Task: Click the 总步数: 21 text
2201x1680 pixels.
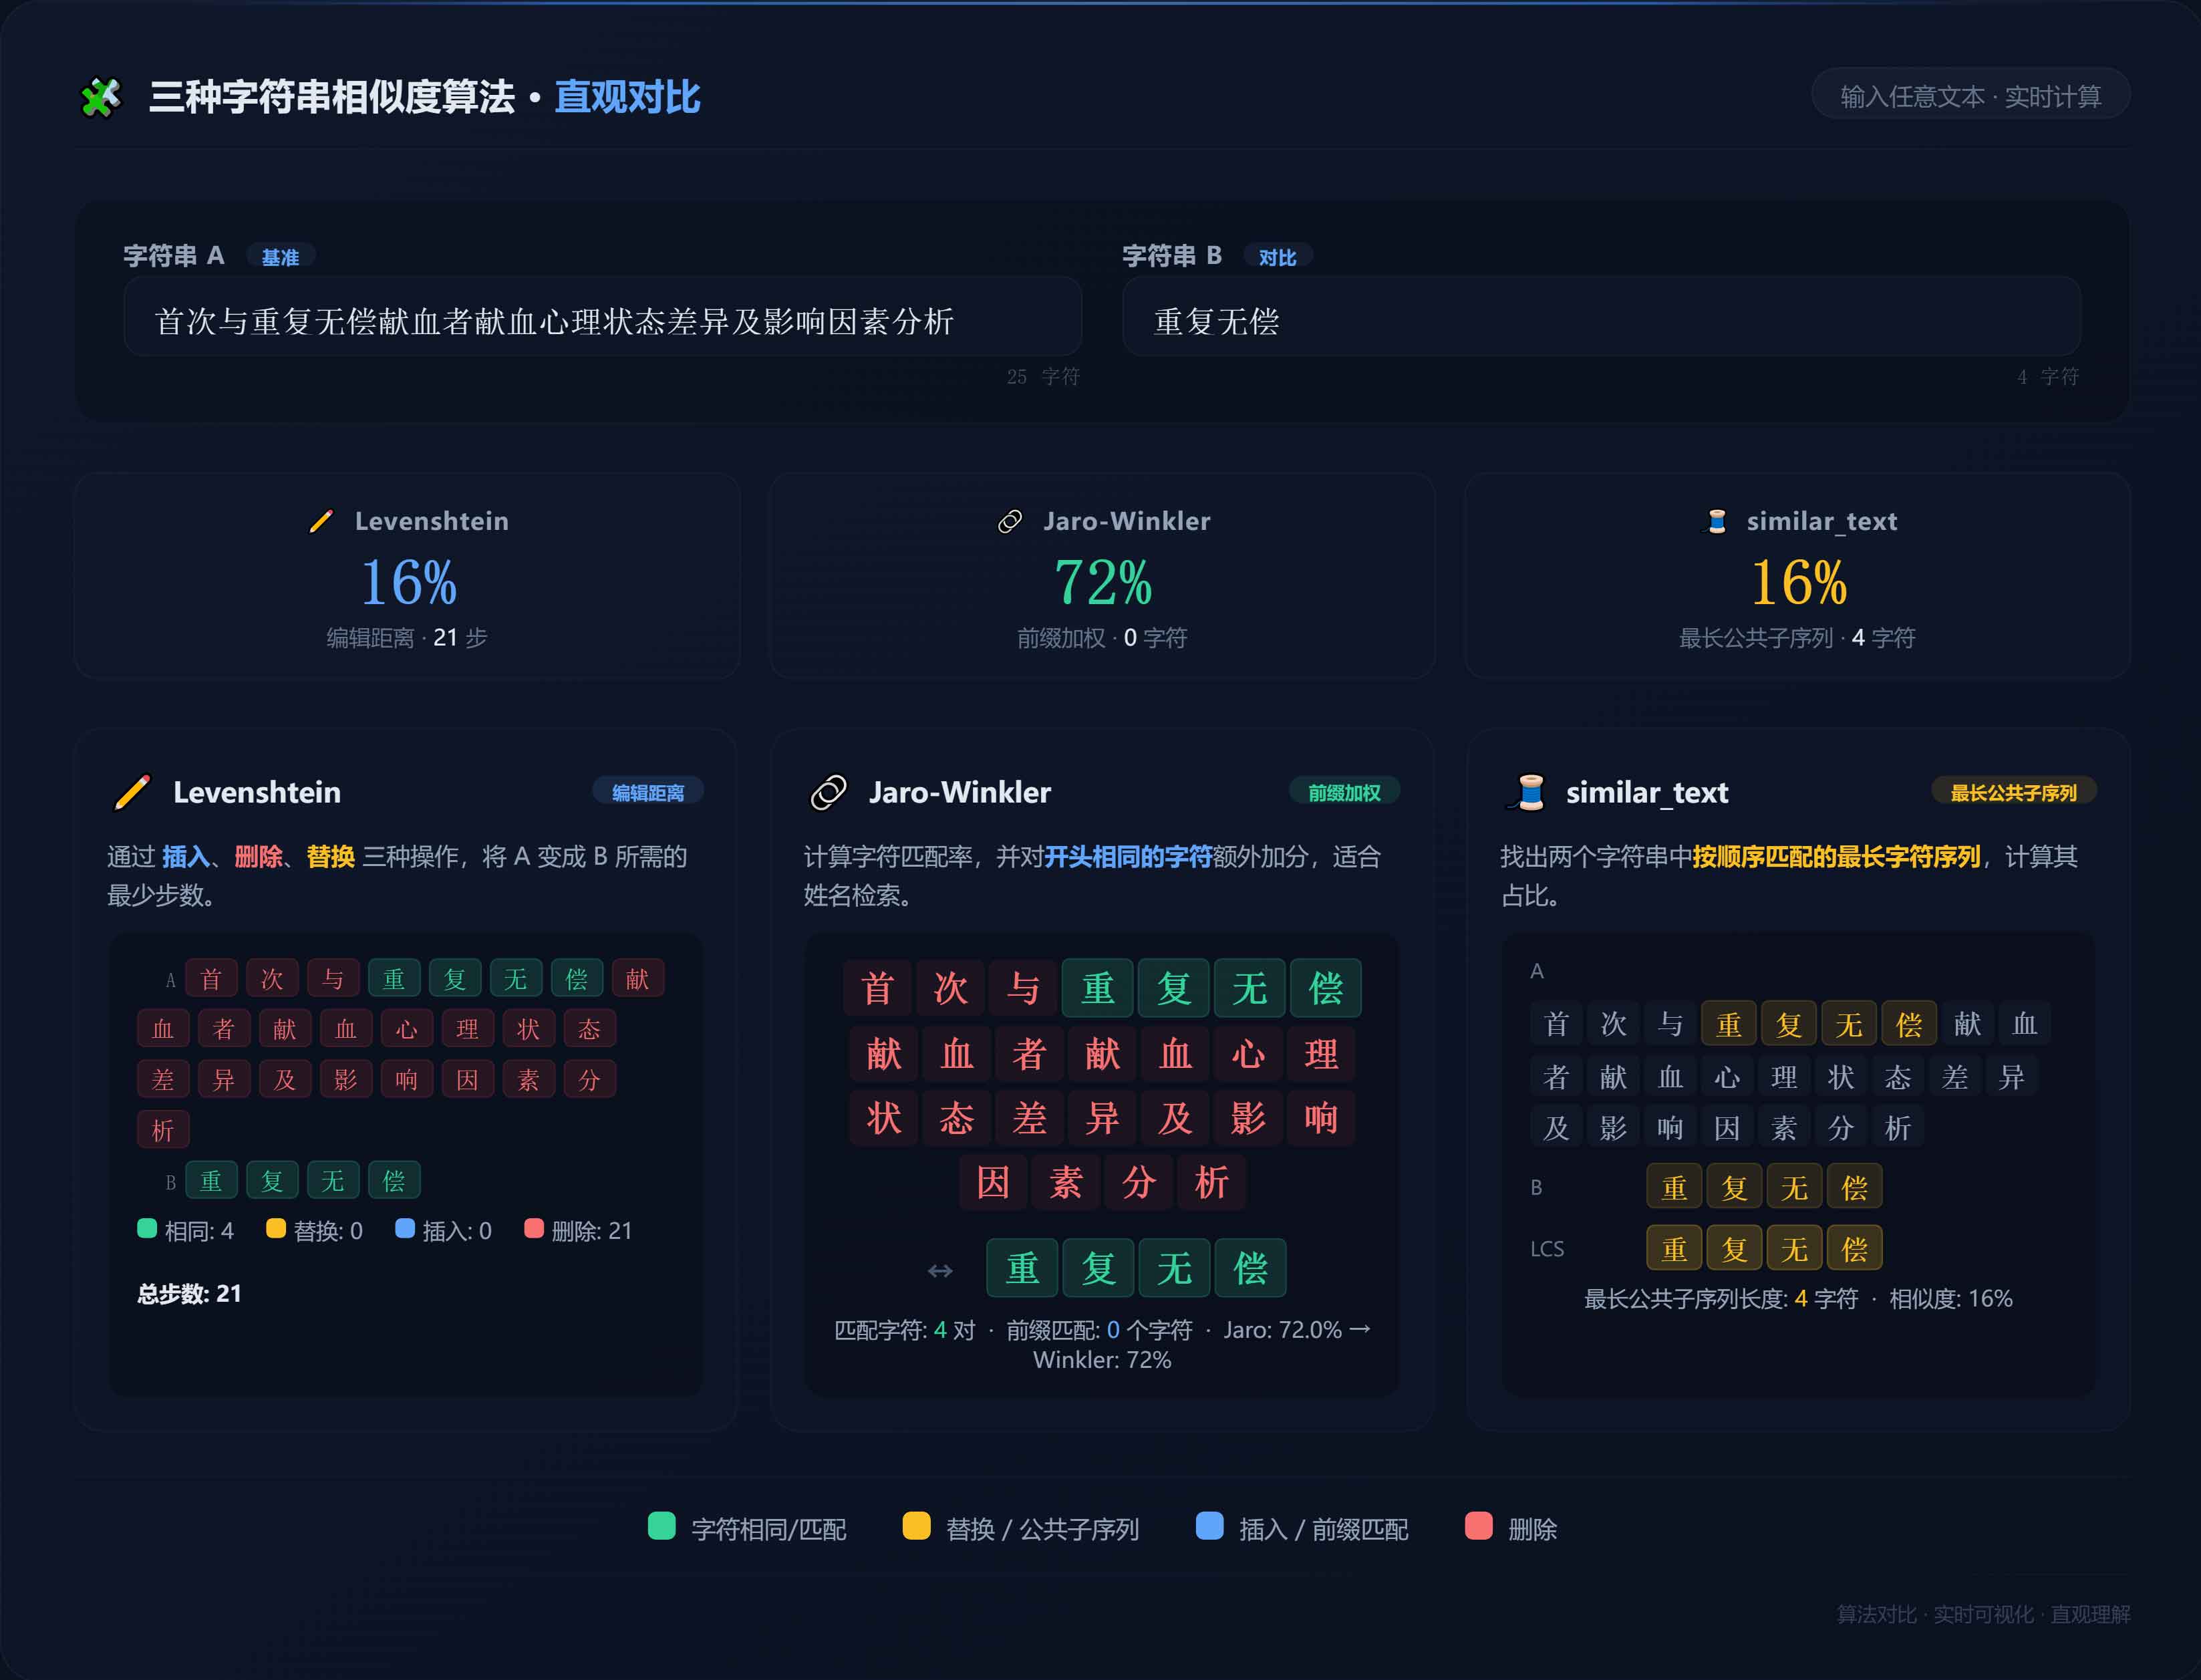Action: tap(189, 1294)
